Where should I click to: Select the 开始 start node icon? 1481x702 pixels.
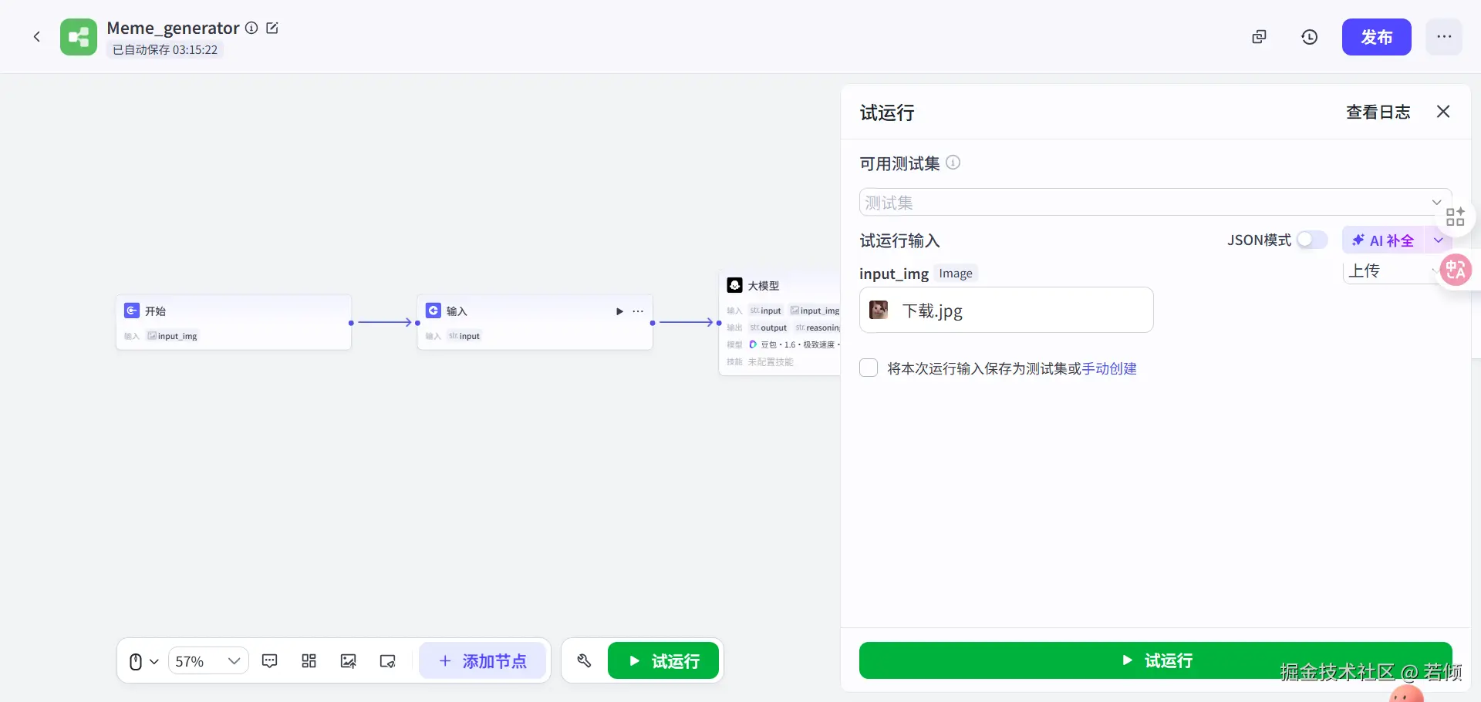tap(132, 311)
